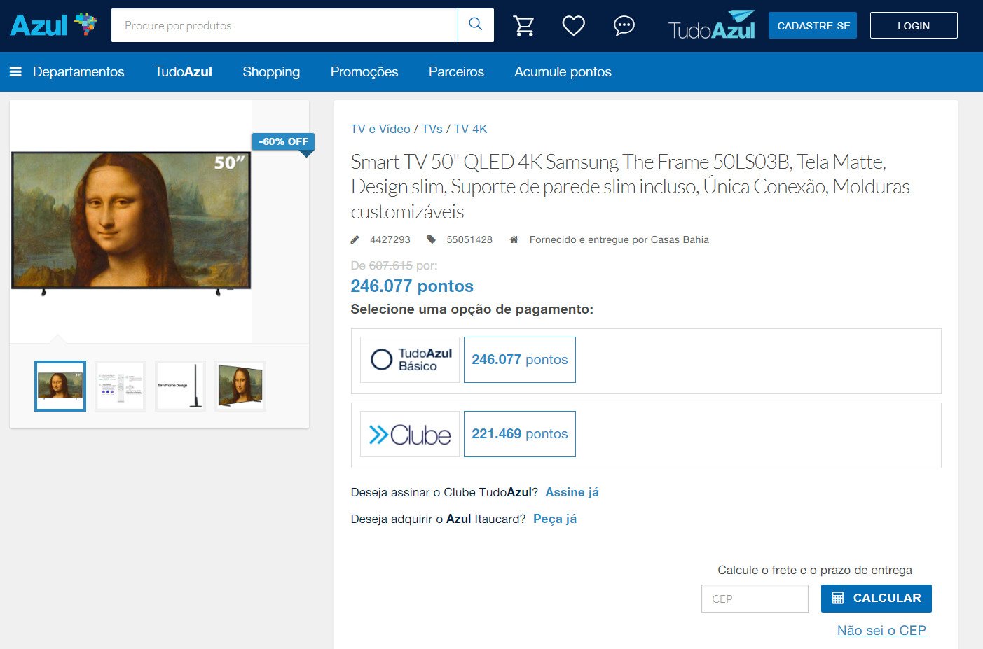Go to TV 4K breadcrumb
Viewport: 983px width, 649px height.
pyautogui.click(x=470, y=129)
